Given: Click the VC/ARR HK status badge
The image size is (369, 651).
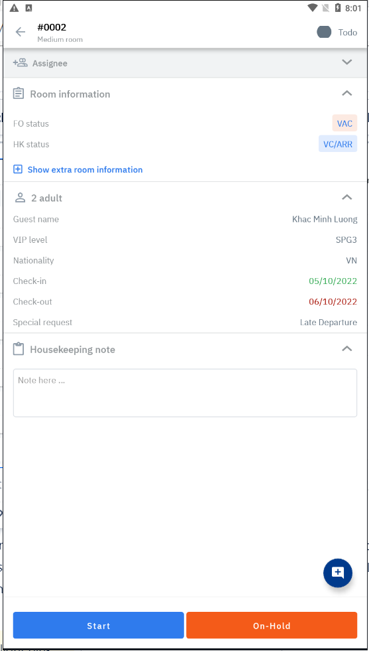Looking at the screenshot, I should point(337,143).
